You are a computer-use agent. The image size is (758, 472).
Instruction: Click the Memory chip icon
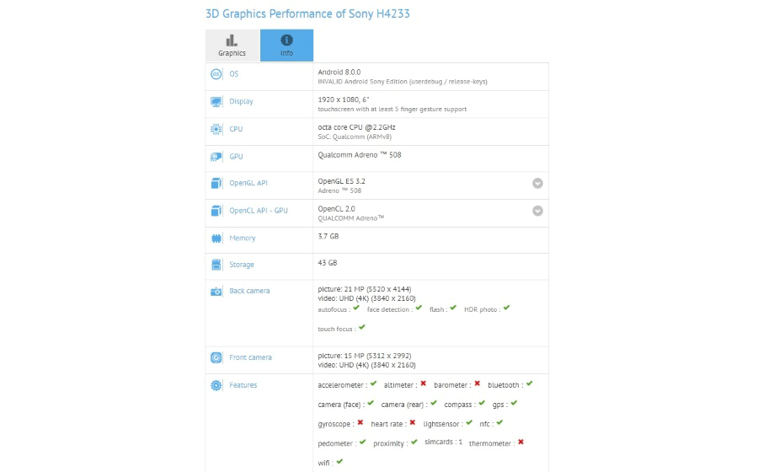pyautogui.click(x=216, y=238)
